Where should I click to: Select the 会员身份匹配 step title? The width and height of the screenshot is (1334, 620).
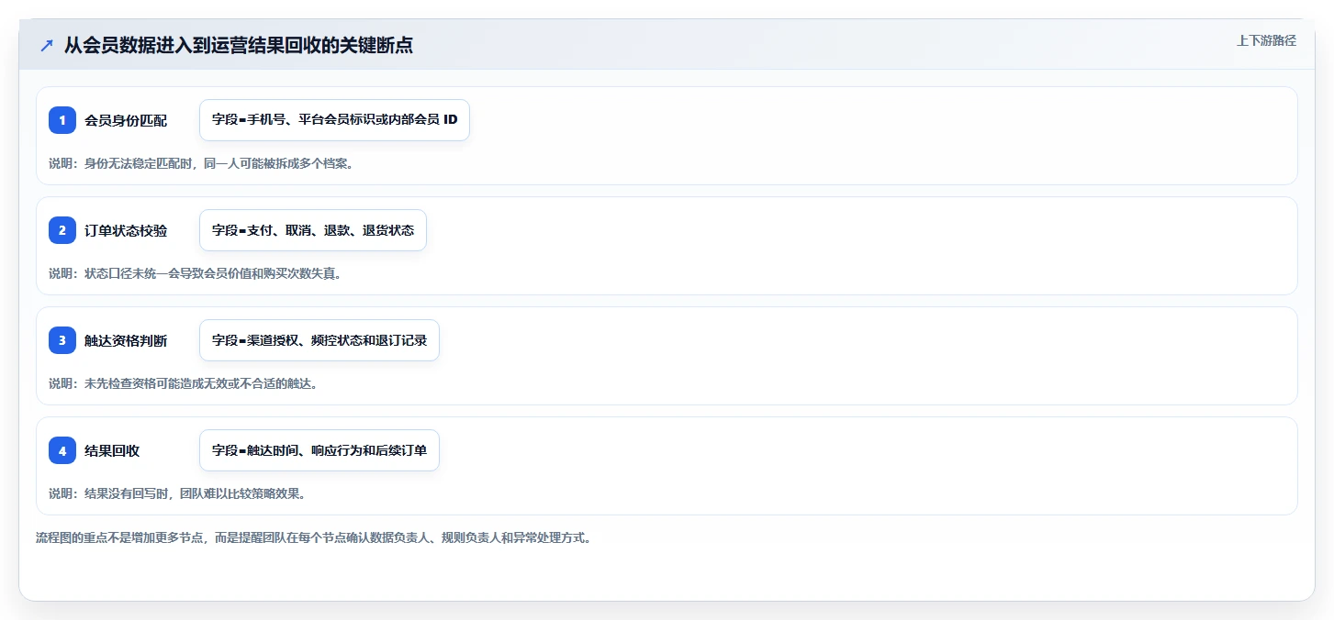click(x=126, y=120)
